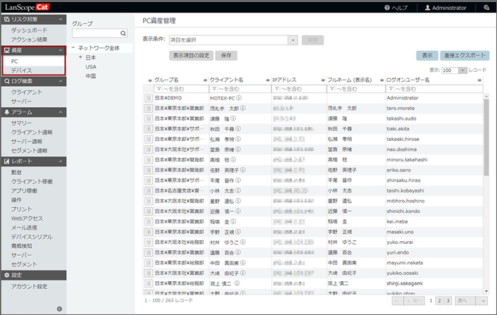Click info icon next to MOTEX-PC

coord(239,98)
